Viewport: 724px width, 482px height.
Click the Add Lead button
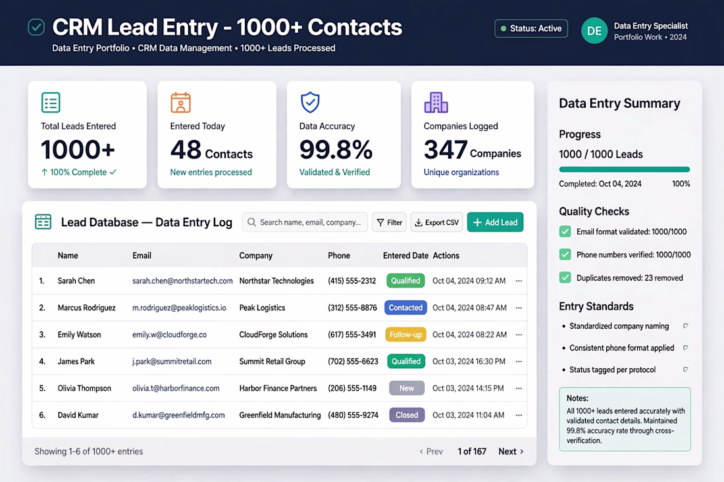[x=495, y=222]
